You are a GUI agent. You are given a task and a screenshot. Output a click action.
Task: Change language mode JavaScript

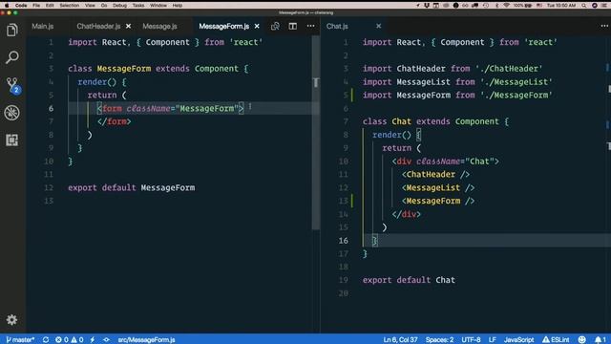coord(518,340)
